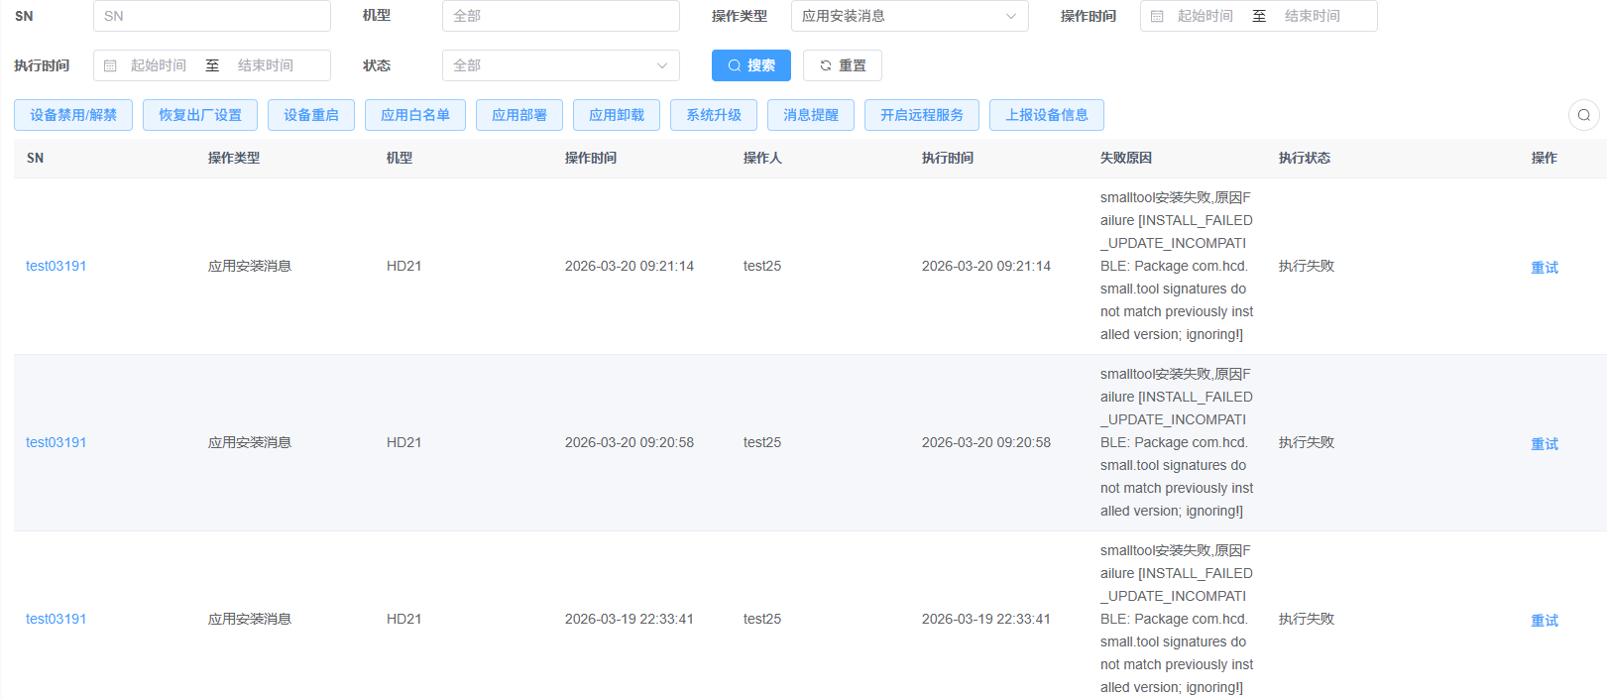
Task: Click 应用部署 button
Action: click(519, 115)
